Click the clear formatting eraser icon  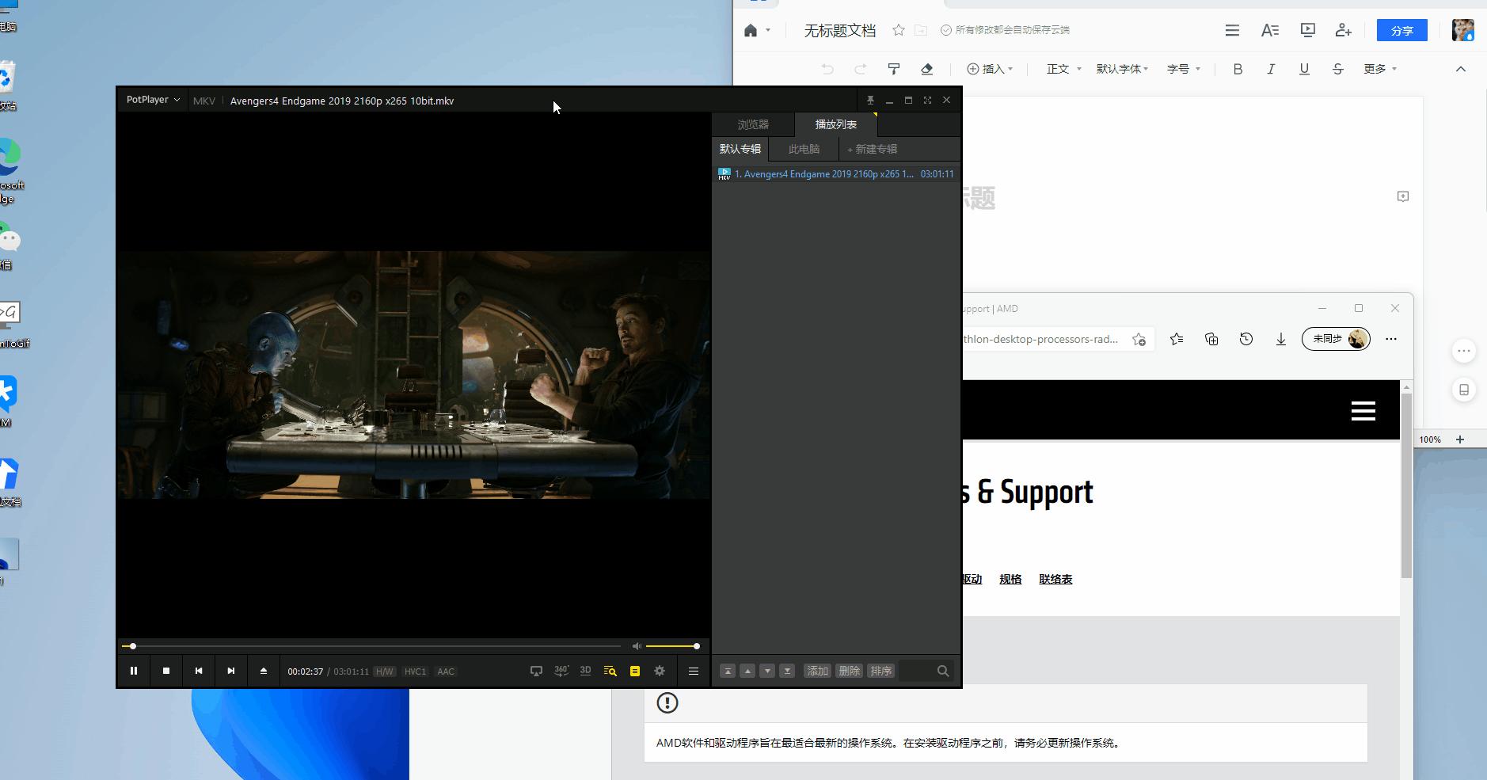coord(927,69)
